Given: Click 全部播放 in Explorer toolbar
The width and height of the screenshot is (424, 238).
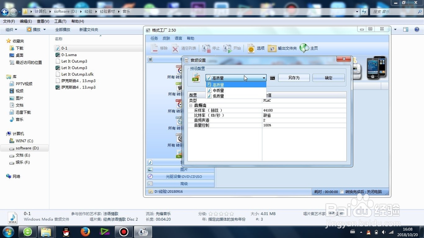Looking at the screenshot, I should coord(62,30).
